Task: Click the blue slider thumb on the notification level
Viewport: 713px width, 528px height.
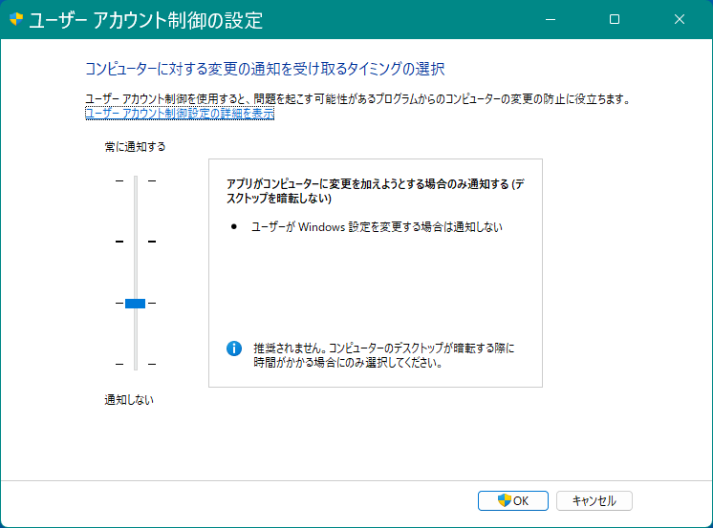Action: [135, 303]
